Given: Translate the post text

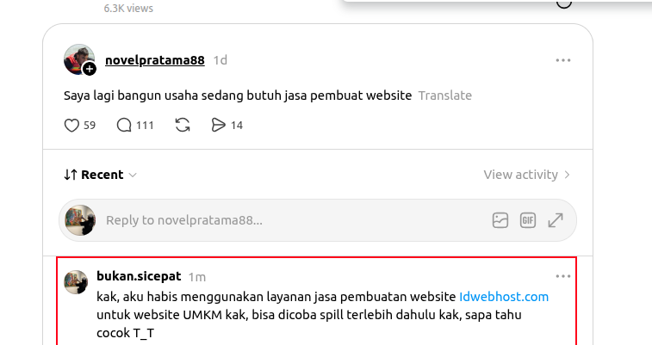Looking at the screenshot, I should pyautogui.click(x=445, y=95).
